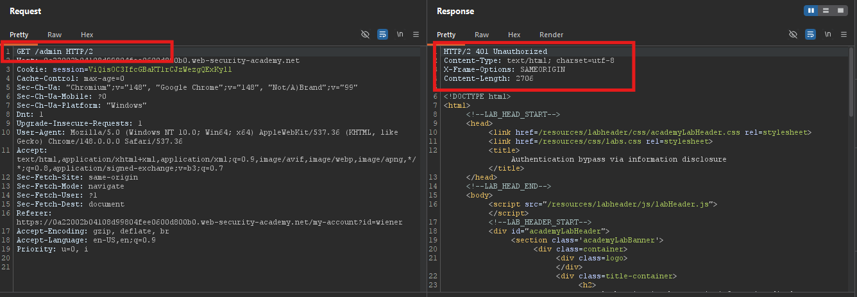
Task: Click the 'Accept-Language: en-US,en;q=0.9' header
Action: click(x=86, y=240)
